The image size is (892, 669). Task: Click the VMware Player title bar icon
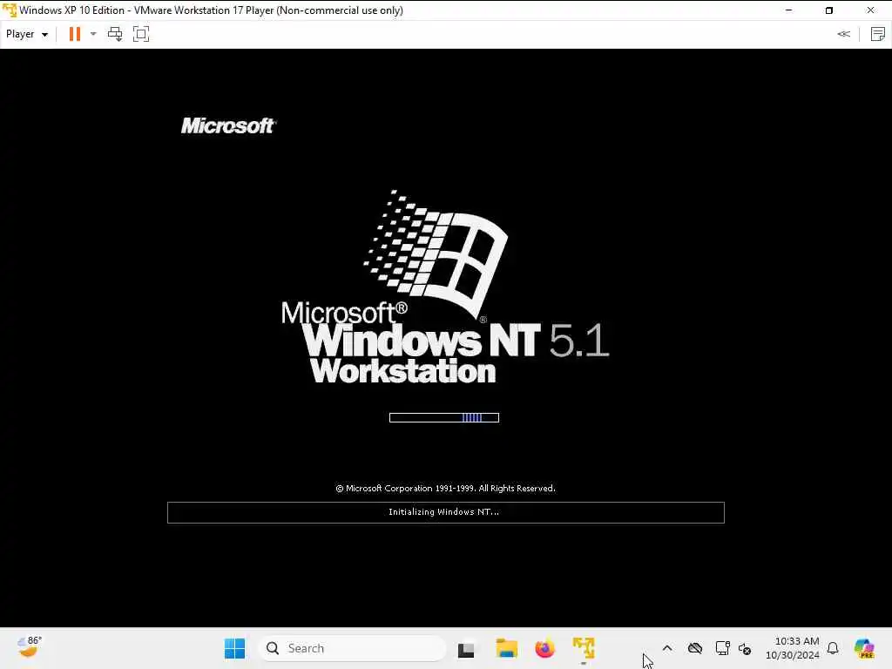click(9, 10)
